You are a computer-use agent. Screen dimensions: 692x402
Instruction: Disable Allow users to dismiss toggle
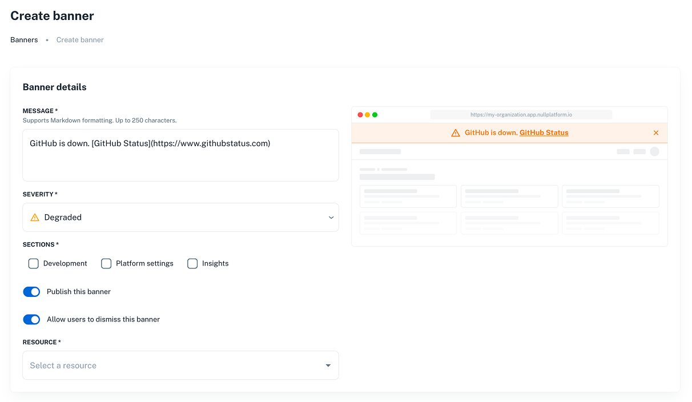pos(31,320)
